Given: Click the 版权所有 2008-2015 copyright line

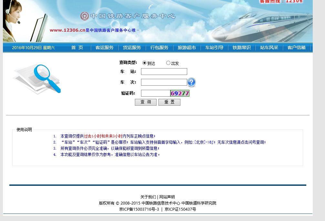Looking at the screenshot, I should 157,203.
